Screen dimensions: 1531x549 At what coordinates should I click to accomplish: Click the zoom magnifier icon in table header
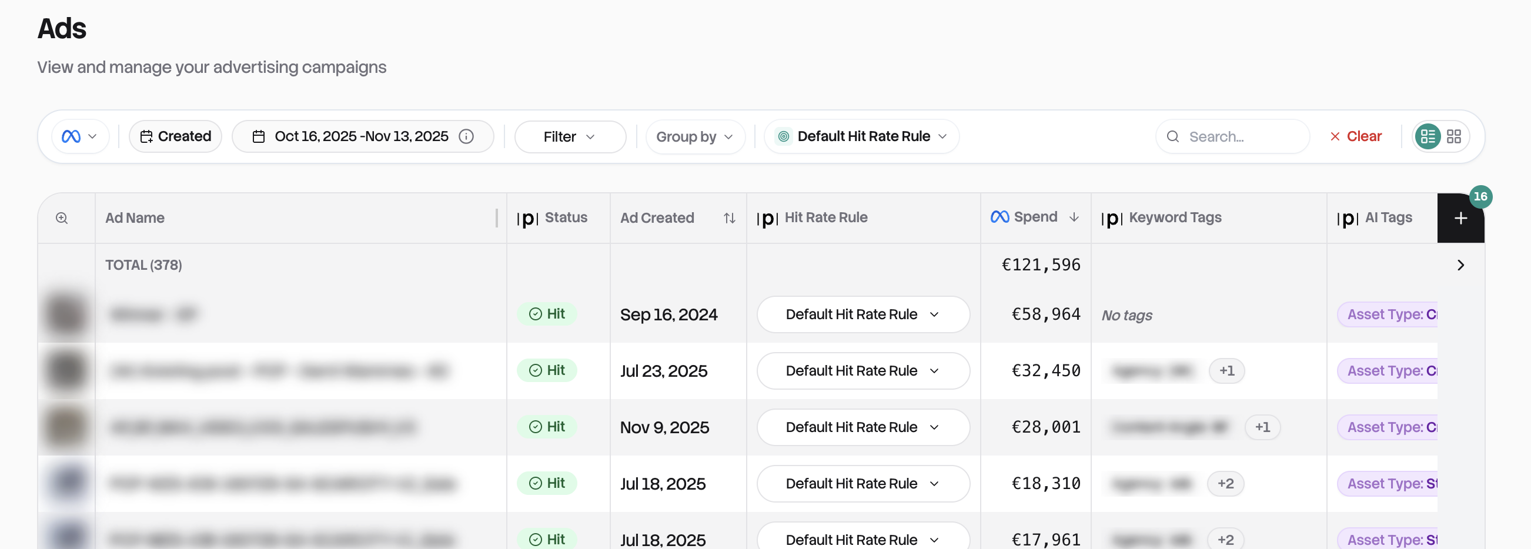pyautogui.click(x=62, y=218)
